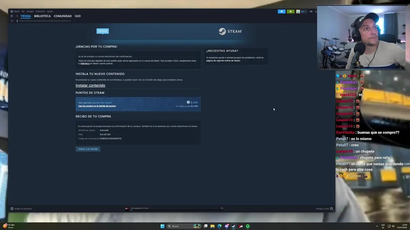Open the OJO profile tab
410x230 pixels.
point(78,16)
